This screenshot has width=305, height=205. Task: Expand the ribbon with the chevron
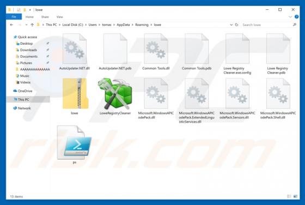coord(290,17)
